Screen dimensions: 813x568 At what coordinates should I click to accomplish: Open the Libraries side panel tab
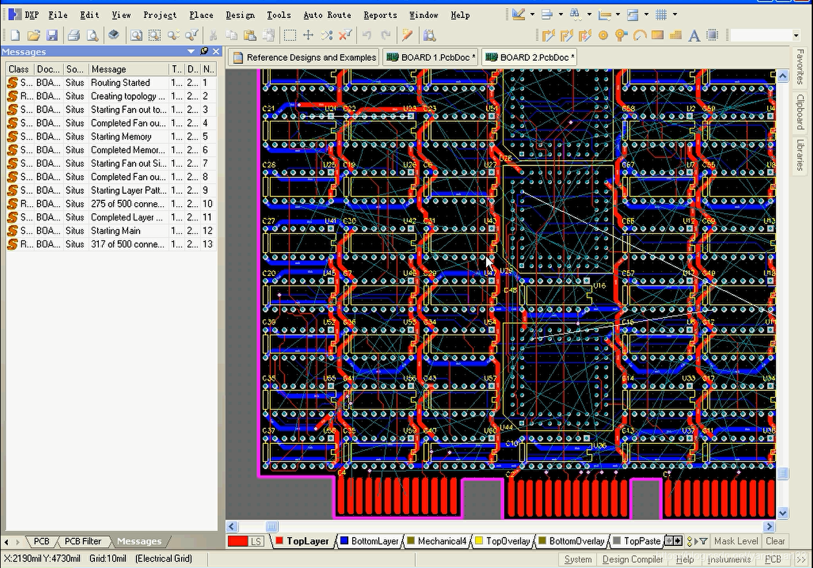[800, 155]
